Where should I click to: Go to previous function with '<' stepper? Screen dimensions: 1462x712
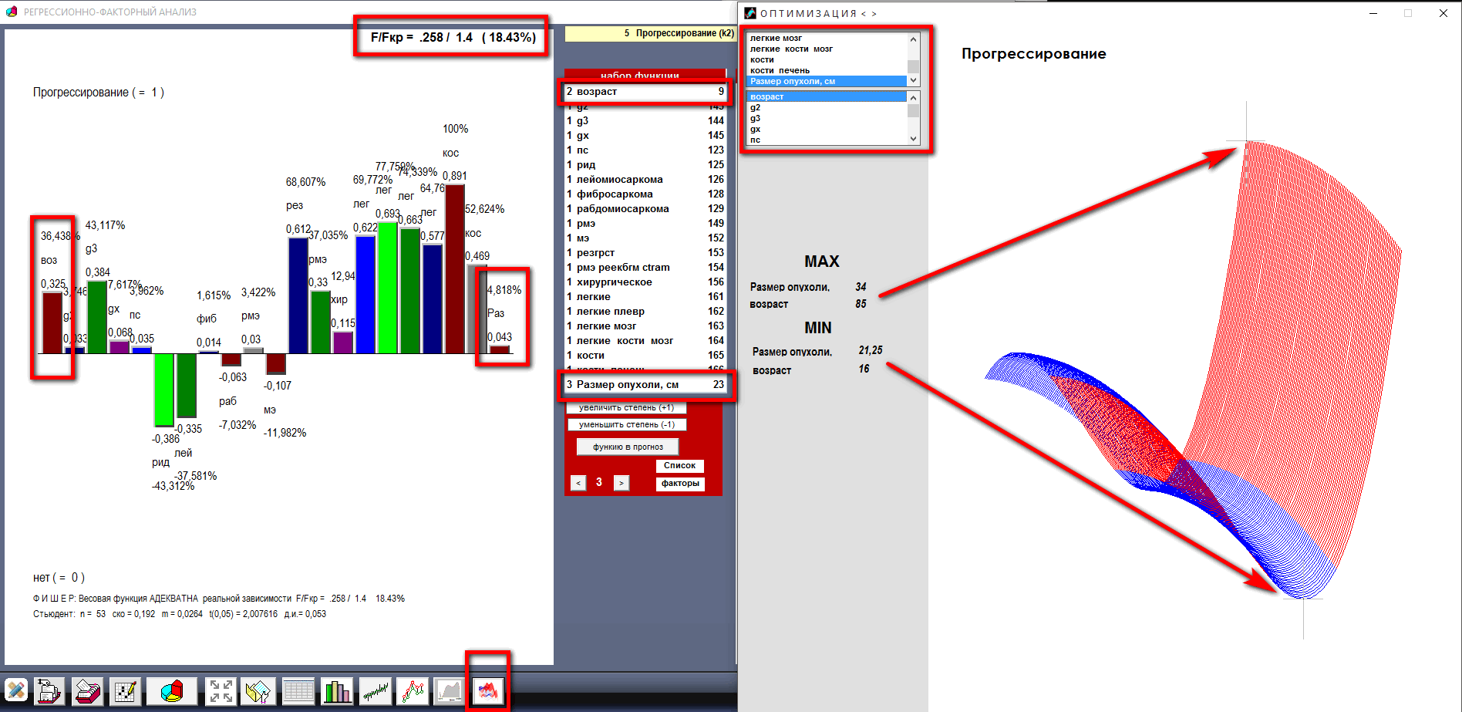(578, 483)
